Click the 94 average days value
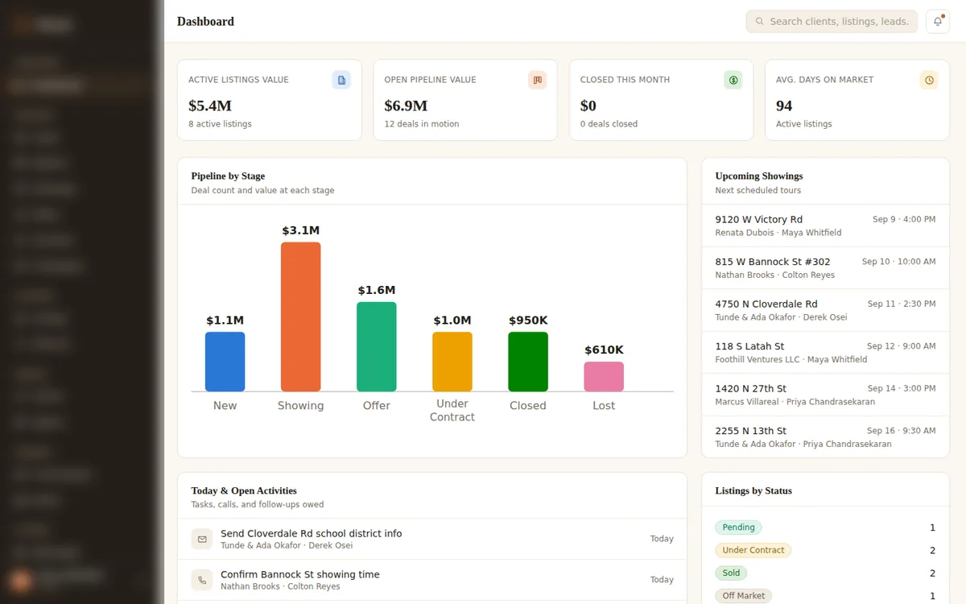The width and height of the screenshot is (966, 604). (784, 105)
